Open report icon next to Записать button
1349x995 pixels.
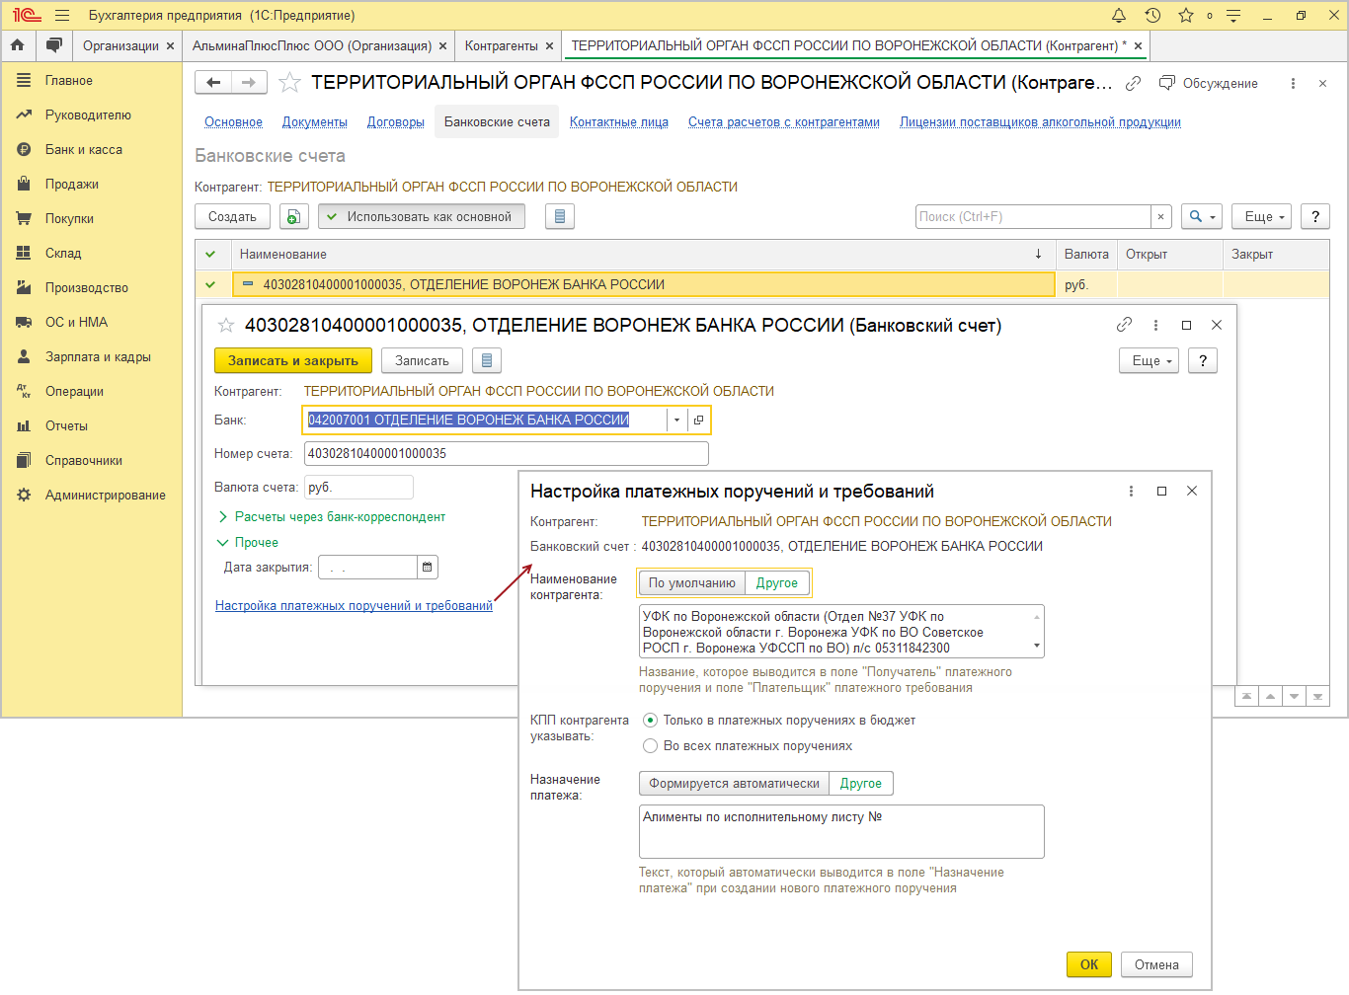tap(487, 361)
